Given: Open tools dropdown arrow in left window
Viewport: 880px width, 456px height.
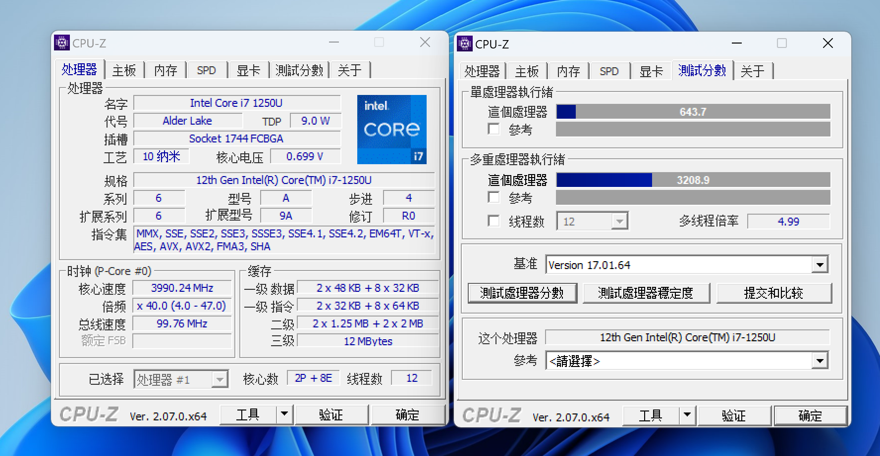Looking at the screenshot, I should 284,414.
